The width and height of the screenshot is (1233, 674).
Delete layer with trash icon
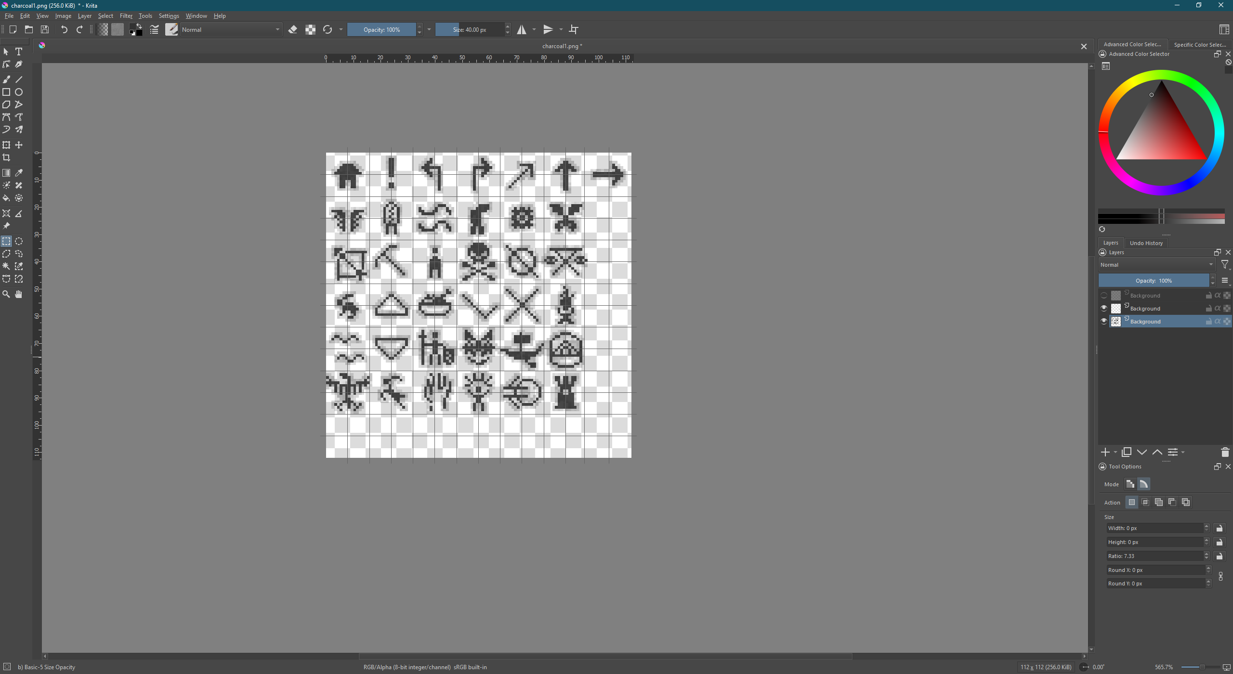(1225, 452)
